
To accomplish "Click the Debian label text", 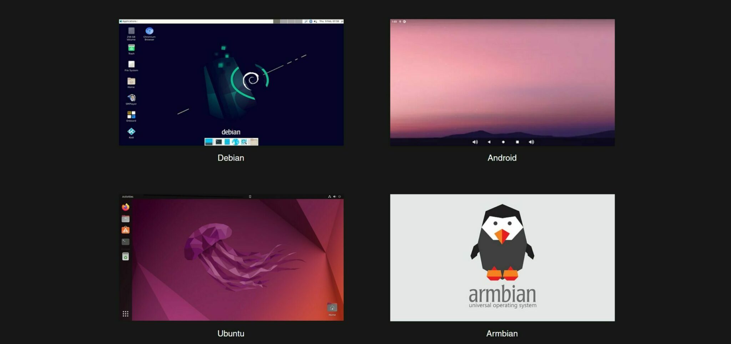I will (x=231, y=158).
